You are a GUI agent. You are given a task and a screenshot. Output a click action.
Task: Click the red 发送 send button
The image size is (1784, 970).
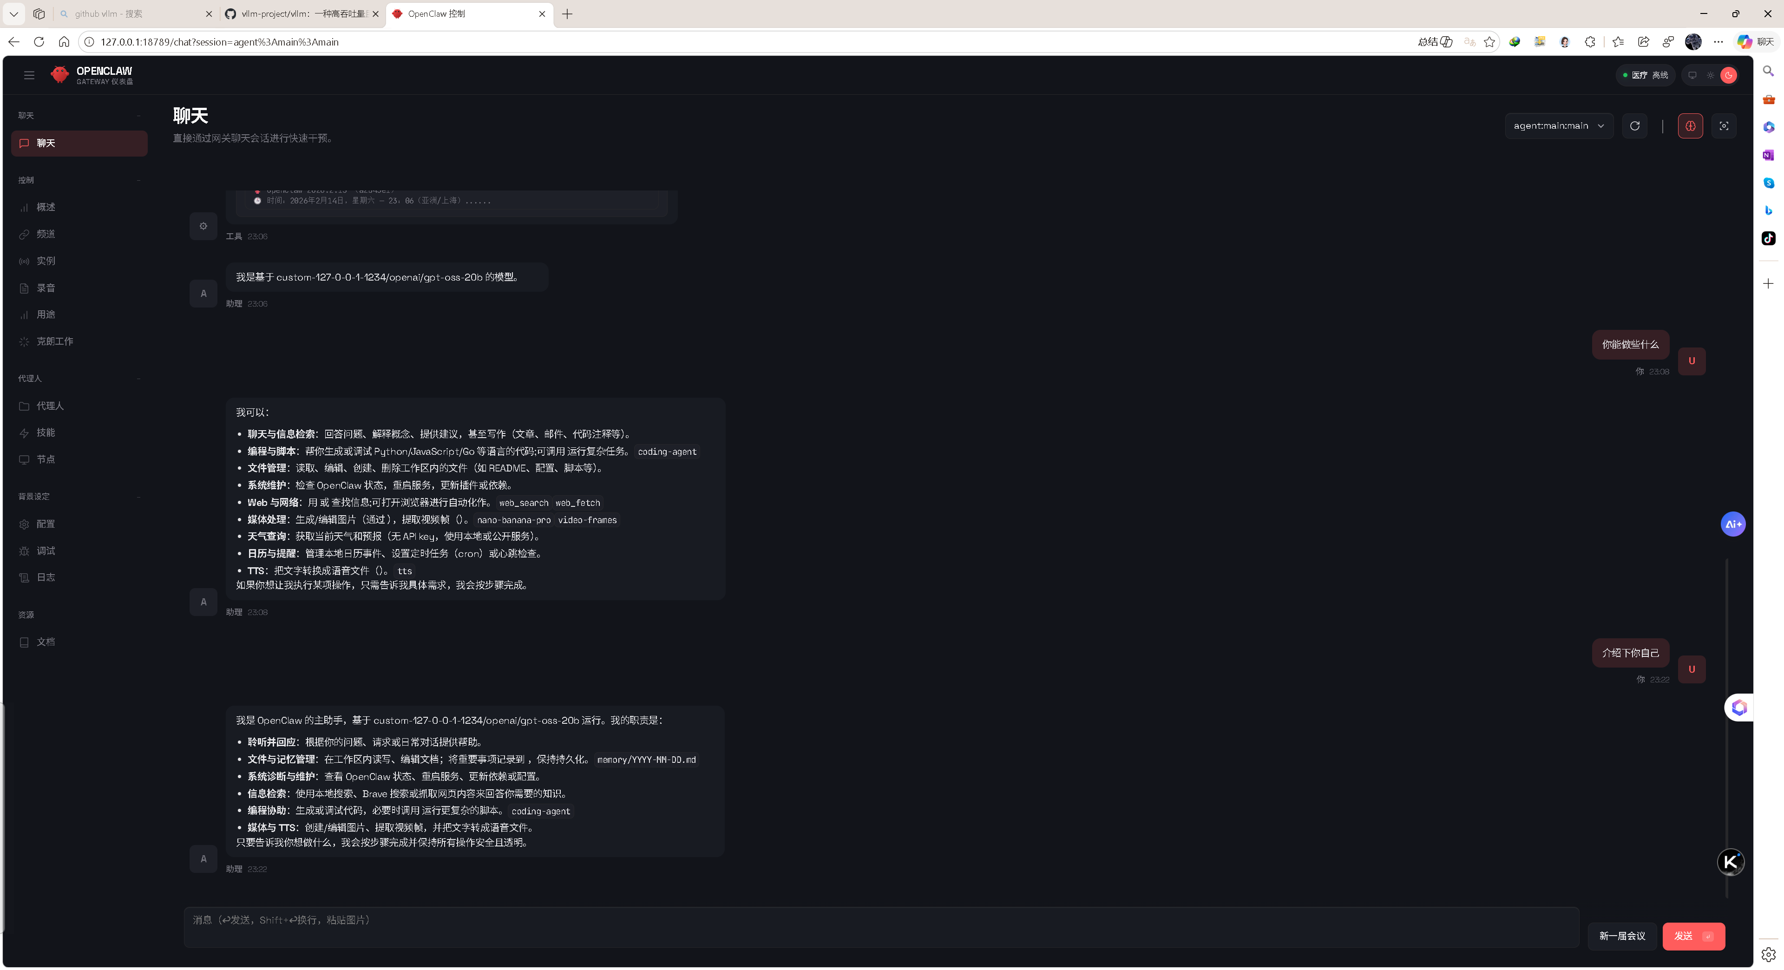click(1692, 935)
